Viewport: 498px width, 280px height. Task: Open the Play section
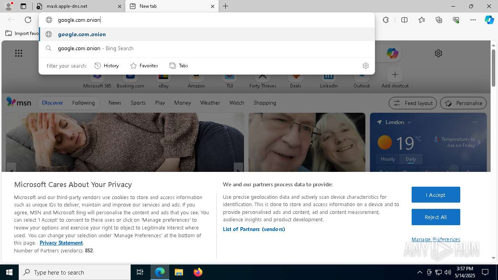[160, 103]
